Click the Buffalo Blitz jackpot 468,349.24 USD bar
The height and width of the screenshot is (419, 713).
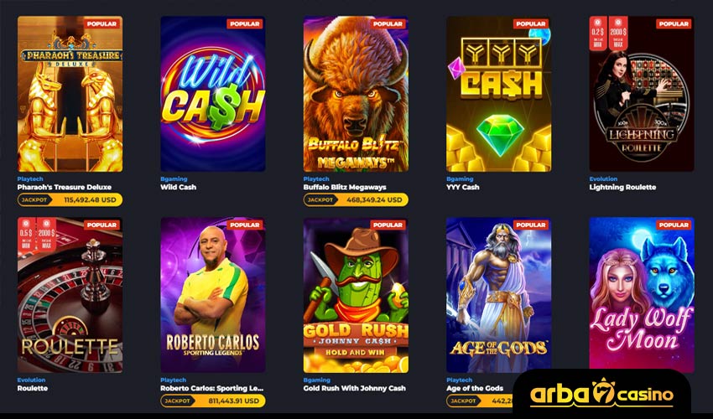click(356, 199)
